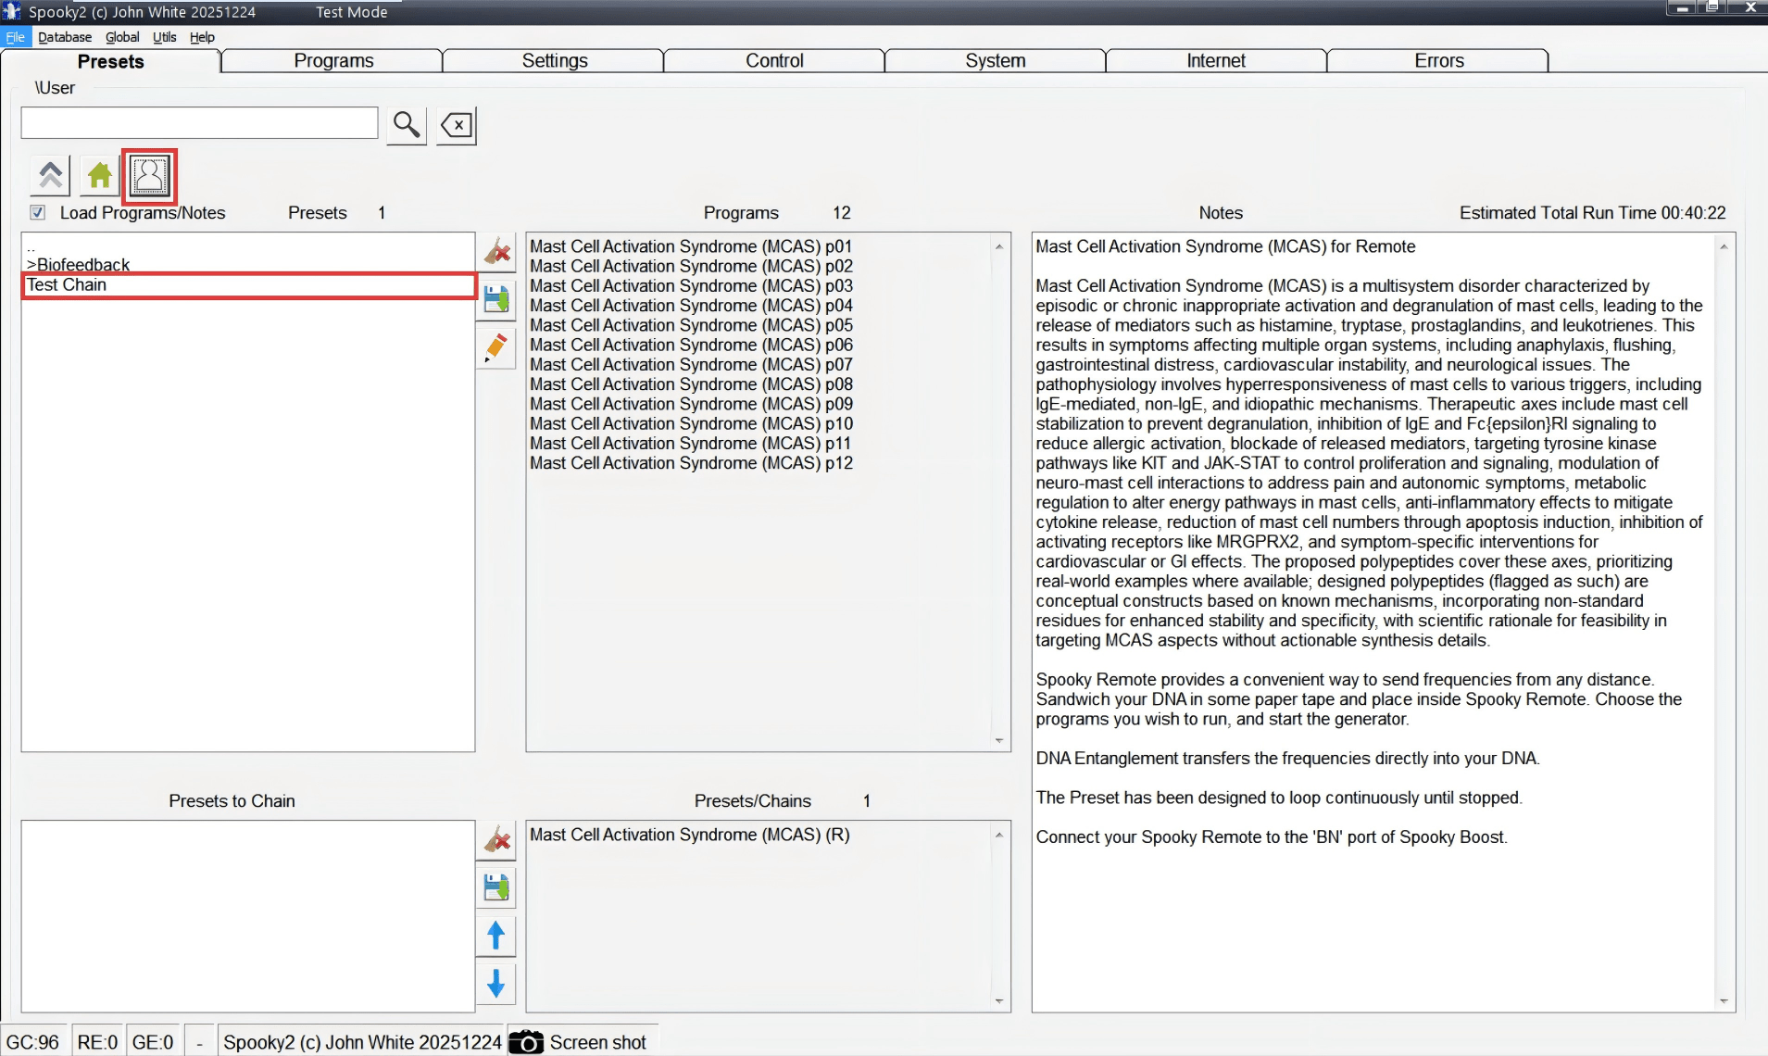Save the chain using lower floppy icon

click(x=496, y=887)
